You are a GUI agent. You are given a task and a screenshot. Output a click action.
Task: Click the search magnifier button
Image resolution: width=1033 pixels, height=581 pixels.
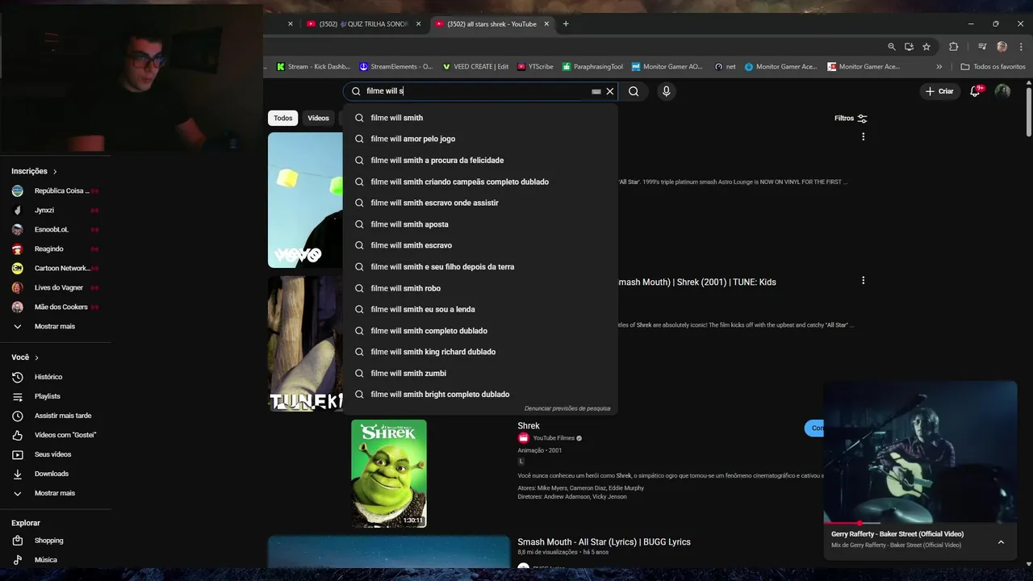click(634, 91)
